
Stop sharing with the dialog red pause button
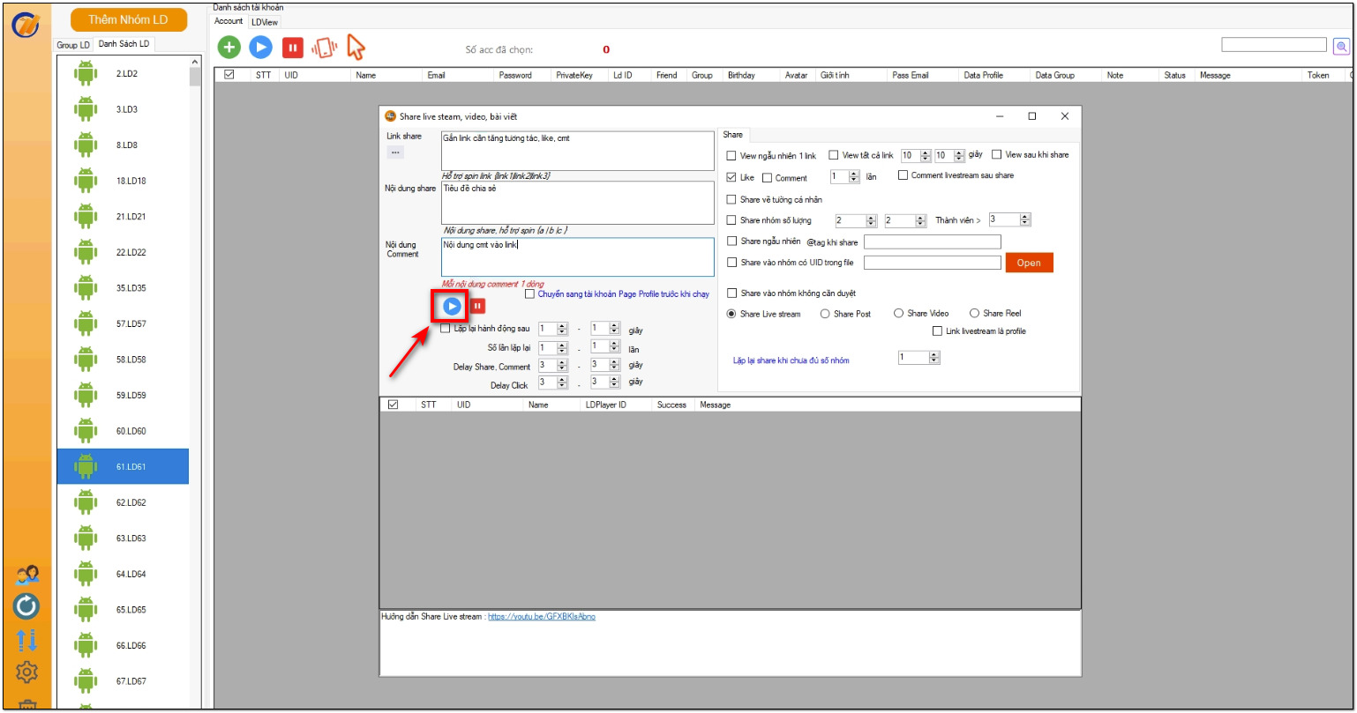pos(477,306)
